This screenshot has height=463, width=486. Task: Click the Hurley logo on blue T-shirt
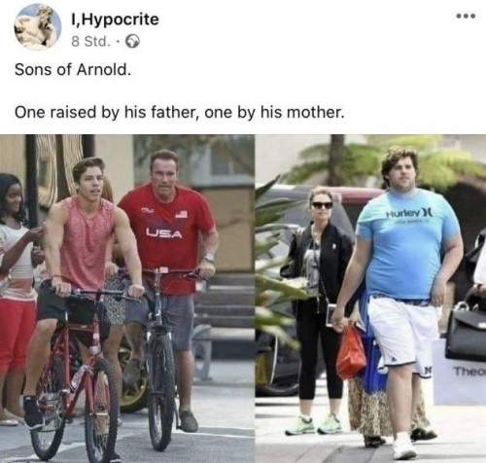click(410, 213)
